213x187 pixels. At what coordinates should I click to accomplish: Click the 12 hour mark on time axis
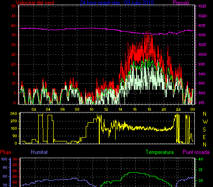[x=106, y=109]
